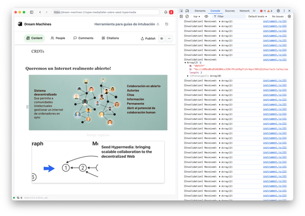The width and height of the screenshot is (305, 216).
Task: Switch to the Network tab in DevTools
Action: click(x=244, y=10)
